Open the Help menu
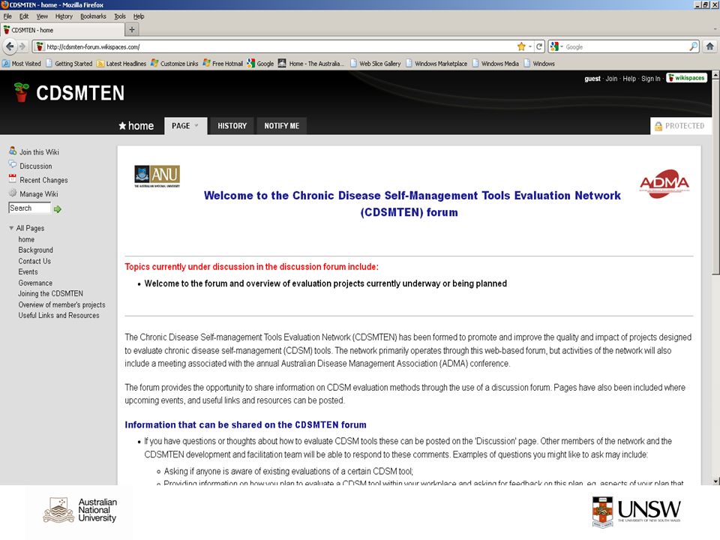The image size is (720, 540). pos(139,16)
